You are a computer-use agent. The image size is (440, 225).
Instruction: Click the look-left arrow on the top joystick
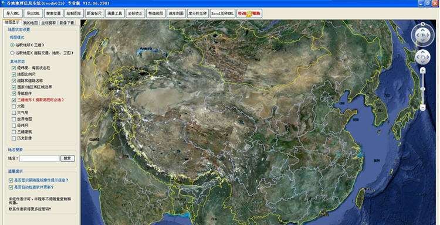tap(418, 35)
